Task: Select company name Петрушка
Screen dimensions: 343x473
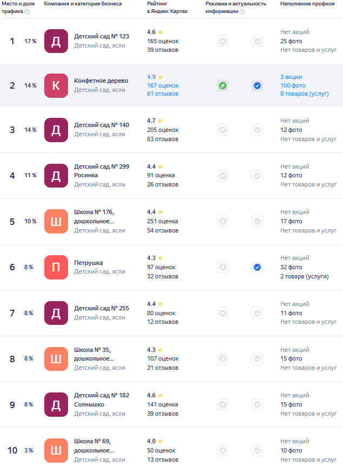Action: point(88,263)
